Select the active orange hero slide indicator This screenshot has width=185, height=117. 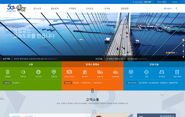pyautogui.click(x=169, y=53)
